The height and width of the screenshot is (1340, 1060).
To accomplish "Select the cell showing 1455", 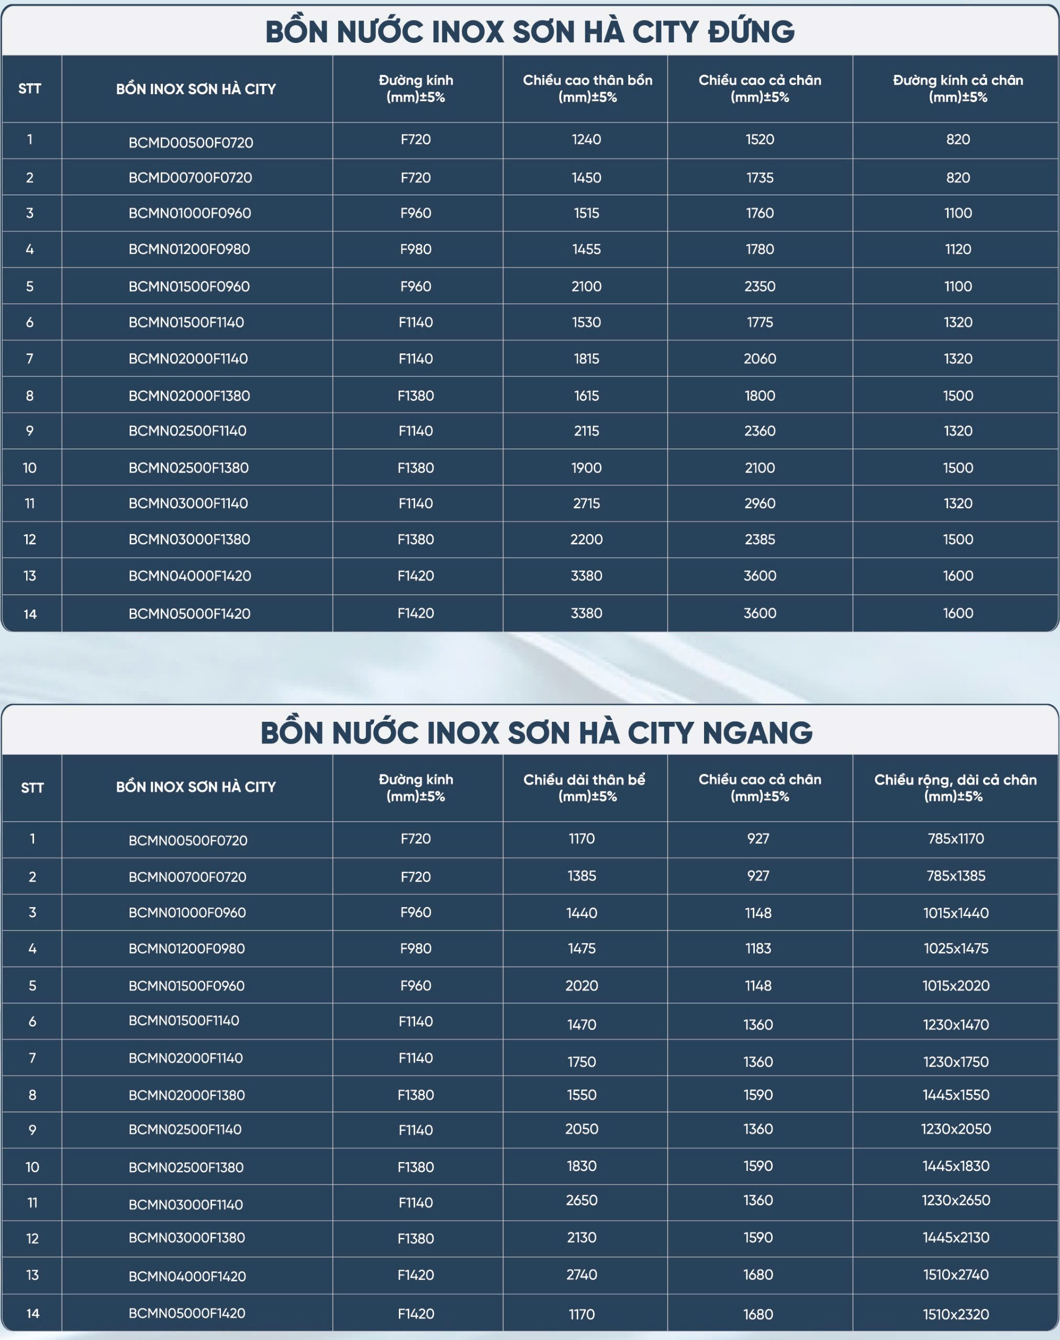I will [x=586, y=249].
